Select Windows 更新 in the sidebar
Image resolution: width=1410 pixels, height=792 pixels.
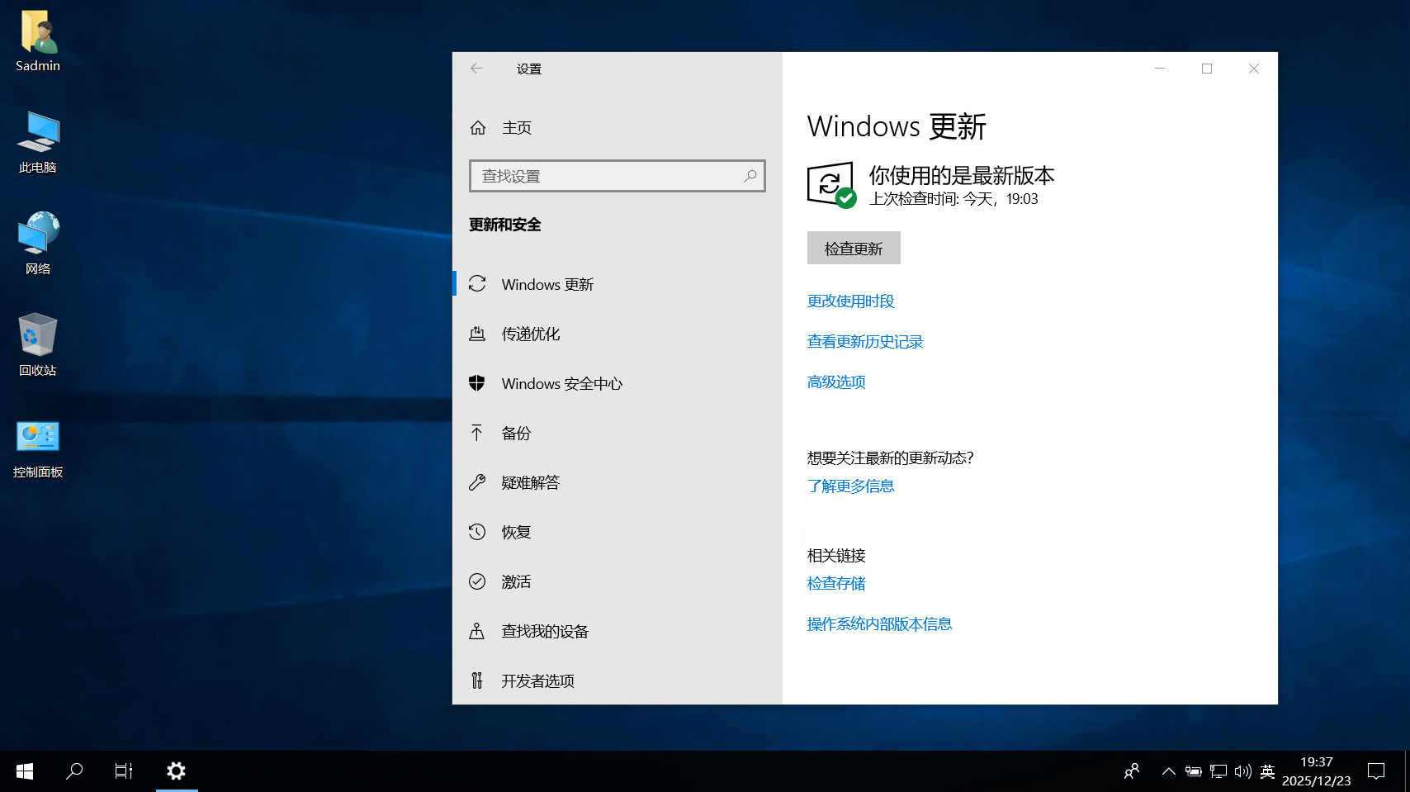click(x=546, y=284)
